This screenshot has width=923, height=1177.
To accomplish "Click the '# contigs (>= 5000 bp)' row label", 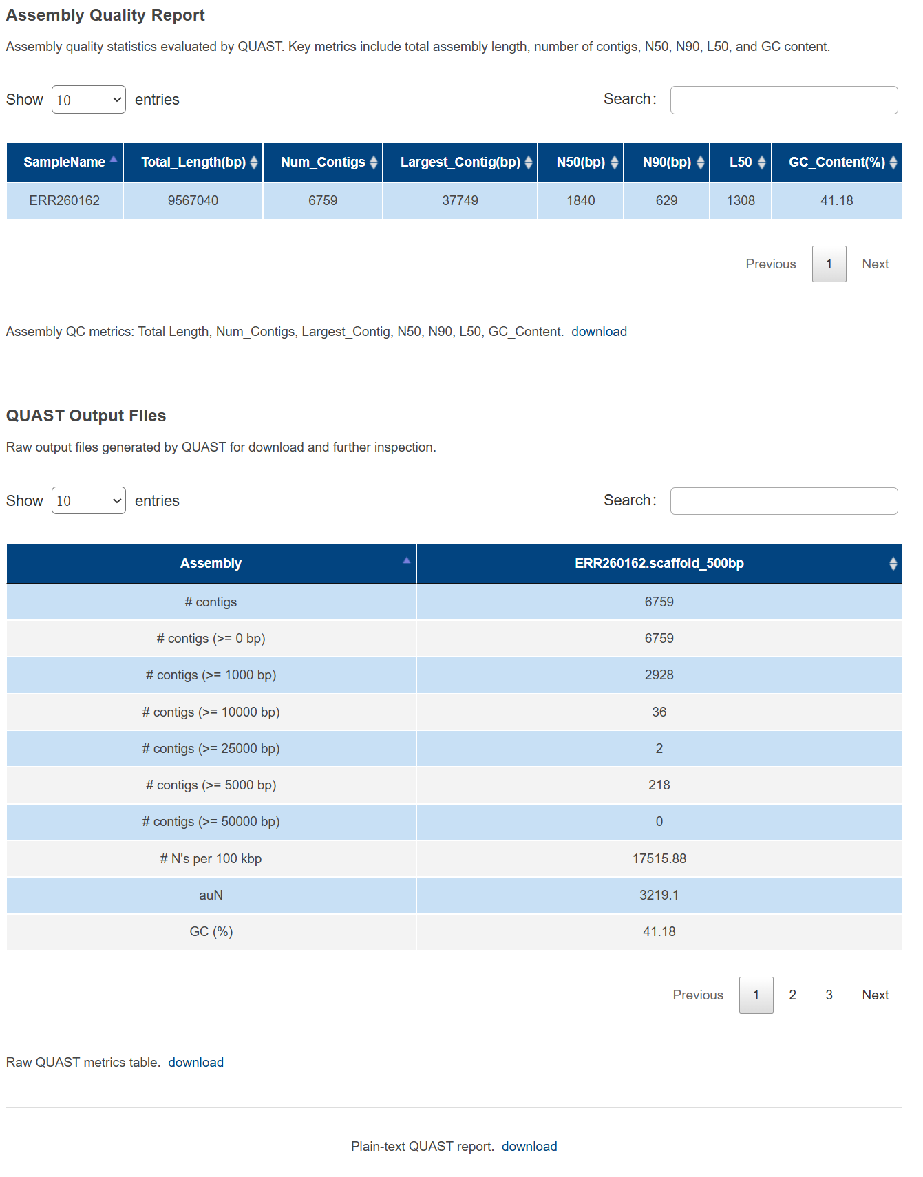I will 211,785.
